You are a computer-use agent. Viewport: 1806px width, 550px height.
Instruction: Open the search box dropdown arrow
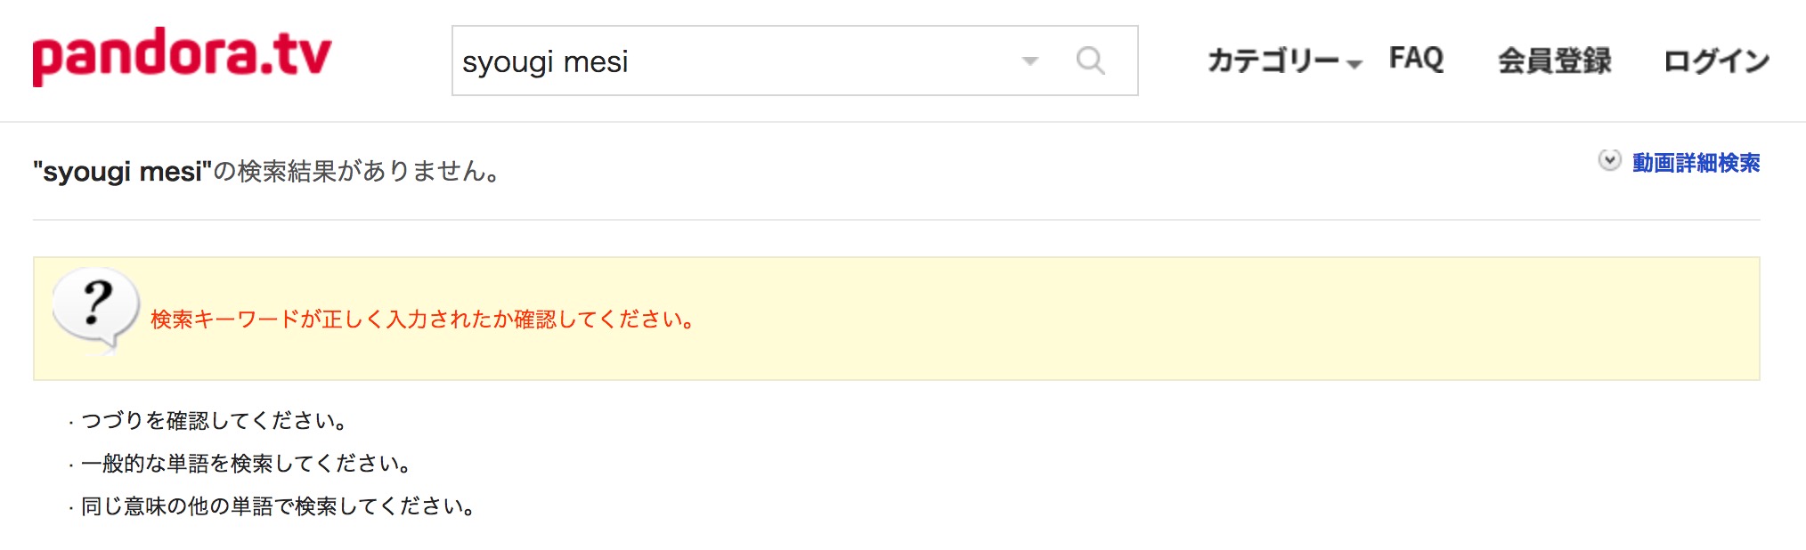tap(1030, 61)
